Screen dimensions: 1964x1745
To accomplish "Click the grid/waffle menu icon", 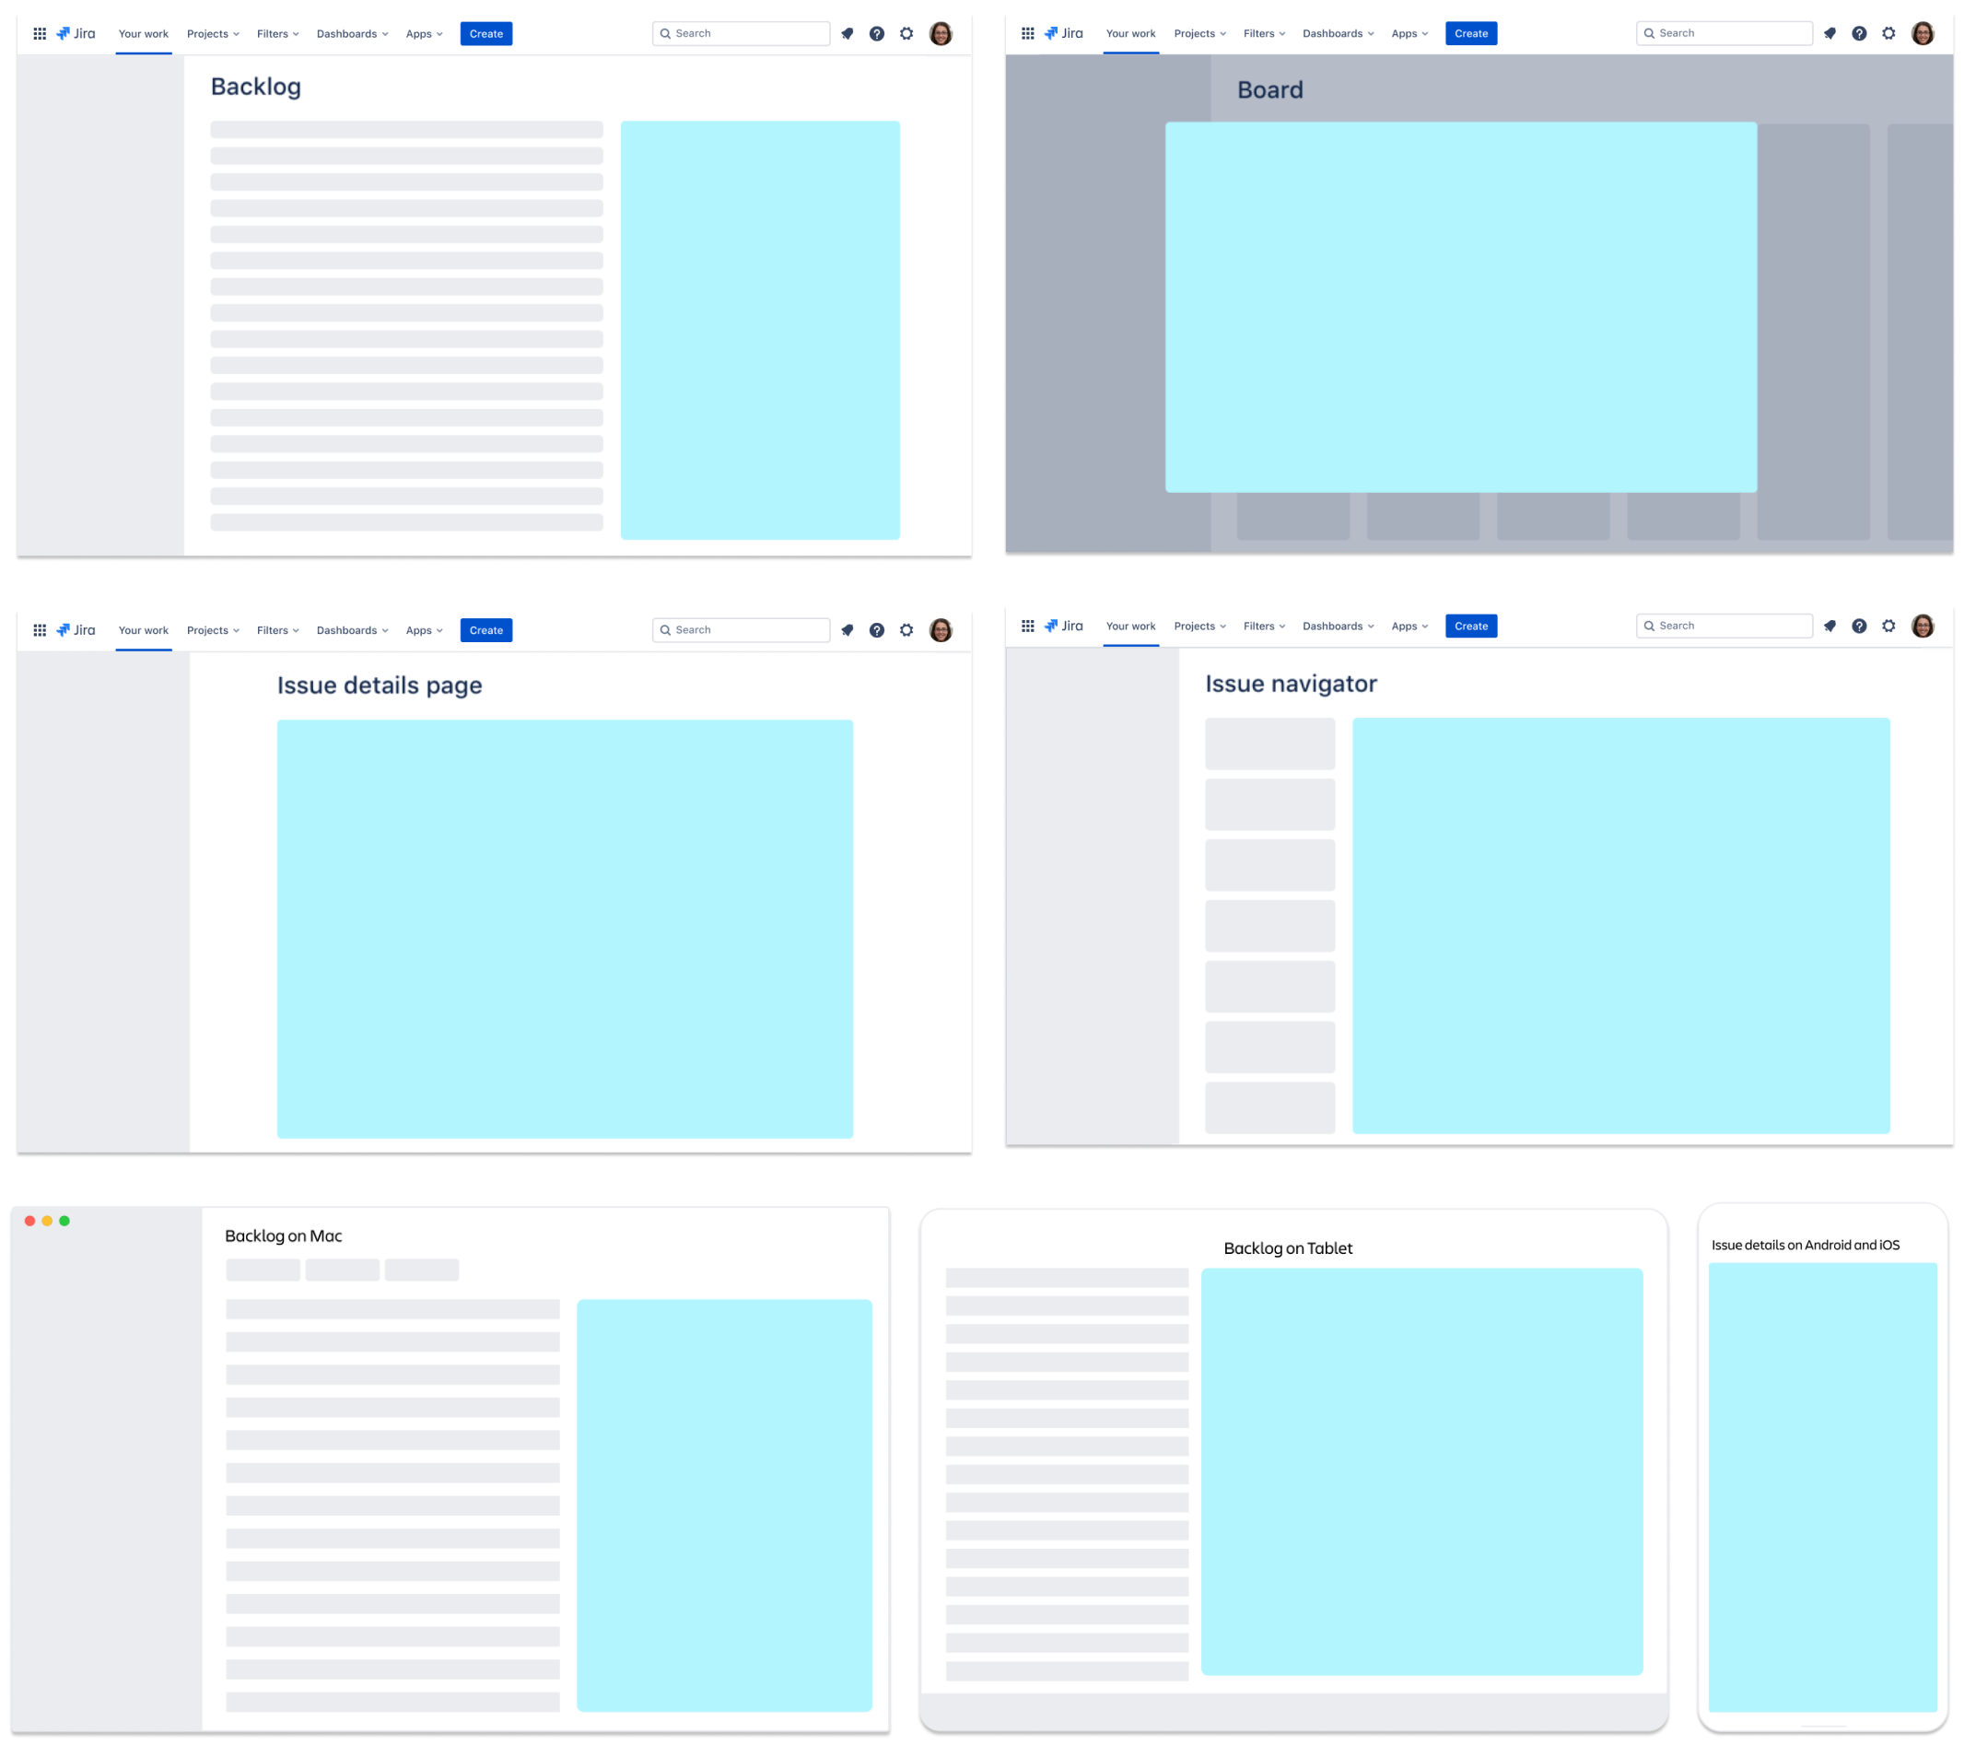I will click(x=39, y=32).
